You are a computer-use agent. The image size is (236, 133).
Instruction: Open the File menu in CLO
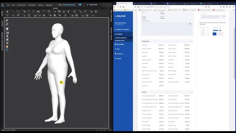pyautogui.click(x=8, y=5)
